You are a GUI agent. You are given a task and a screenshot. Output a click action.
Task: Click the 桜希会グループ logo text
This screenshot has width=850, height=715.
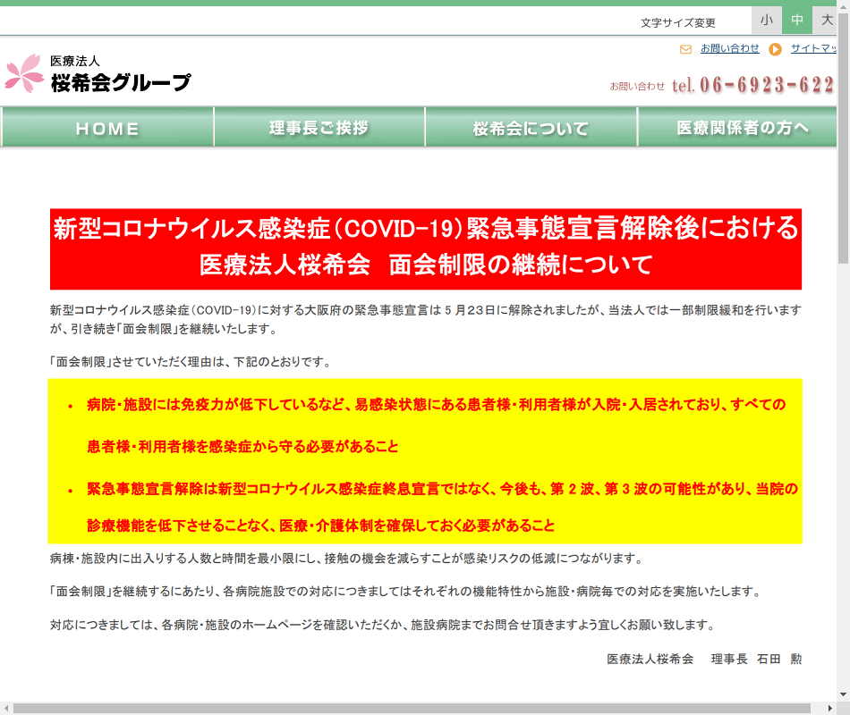pyautogui.click(x=120, y=83)
